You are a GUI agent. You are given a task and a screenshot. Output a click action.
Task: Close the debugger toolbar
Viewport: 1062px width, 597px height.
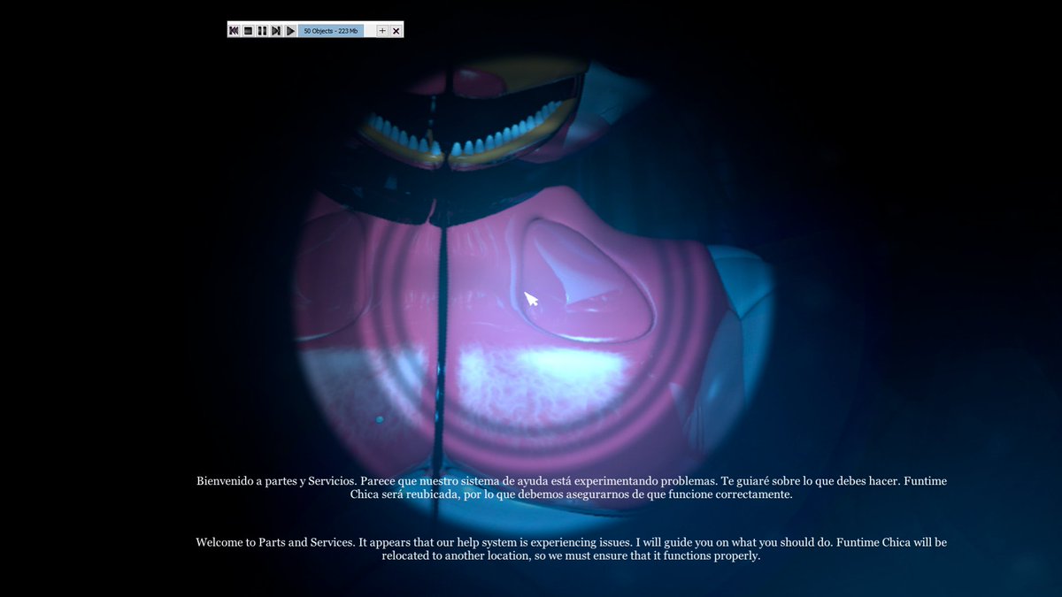[396, 30]
